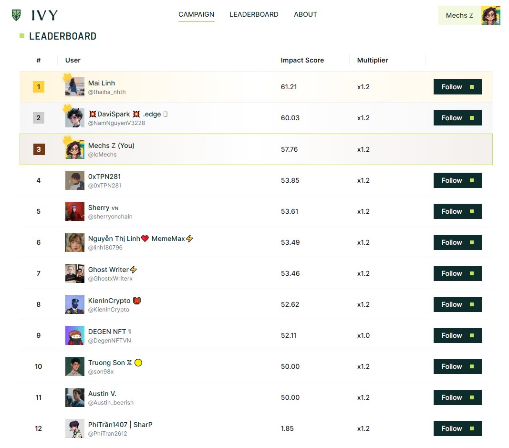Follow Mai Linh
Viewport: 509px width, 448px height.
point(457,87)
